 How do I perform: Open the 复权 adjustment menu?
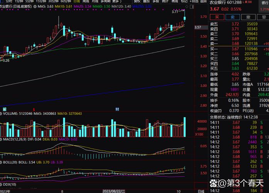point(137,2)
